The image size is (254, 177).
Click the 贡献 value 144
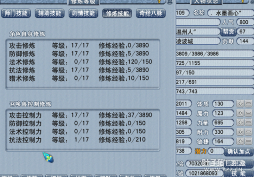pos(245,41)
